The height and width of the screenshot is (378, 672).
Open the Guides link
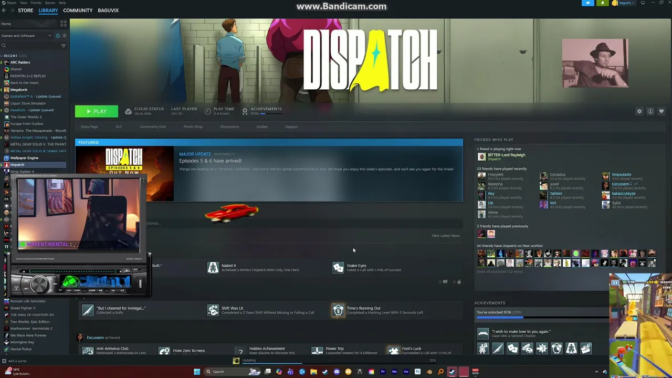point(262,127)
